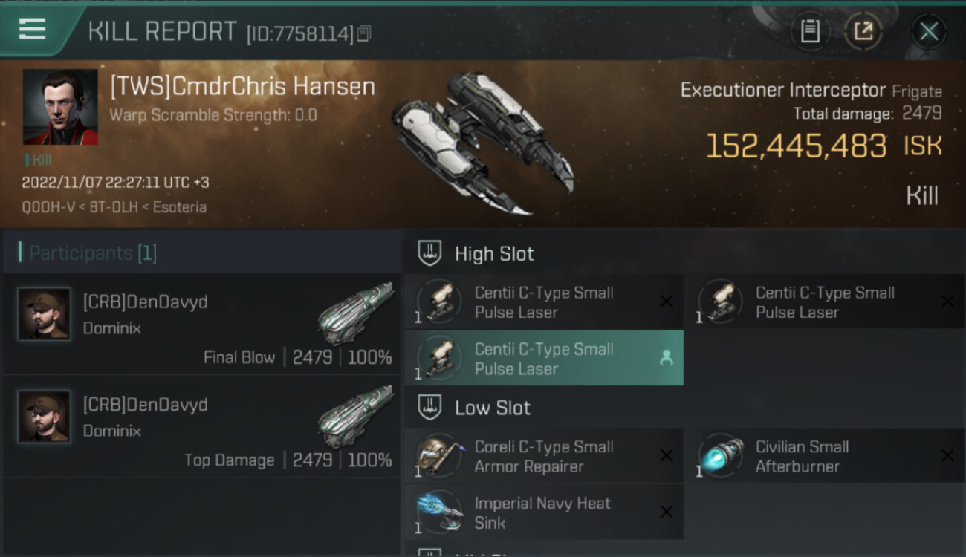Screen dimensions: 966x557
Task: Select the Top Damage DenDavyd portrait
Action: (45, 417)
